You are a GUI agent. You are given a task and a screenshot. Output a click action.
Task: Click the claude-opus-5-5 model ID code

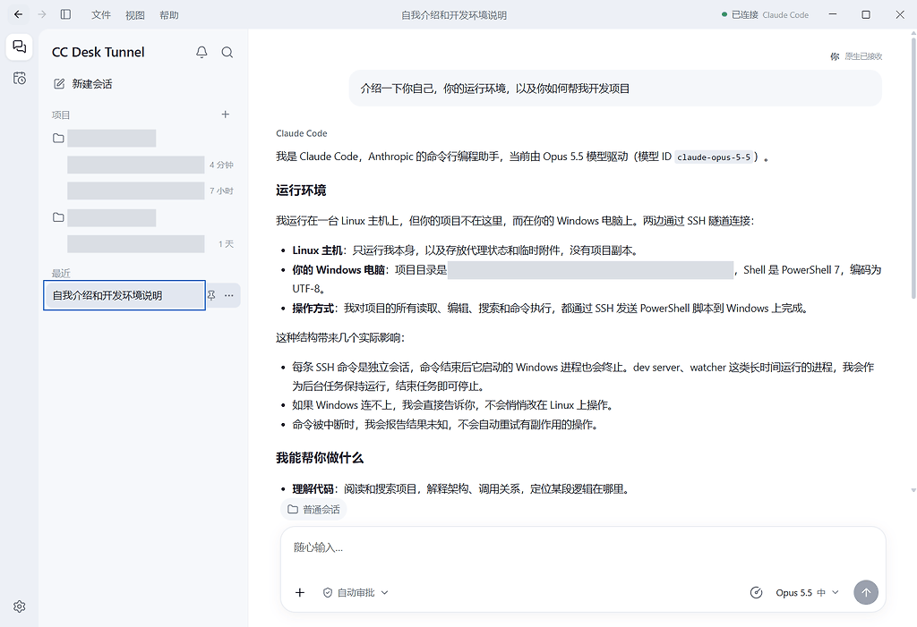(714, 157)
